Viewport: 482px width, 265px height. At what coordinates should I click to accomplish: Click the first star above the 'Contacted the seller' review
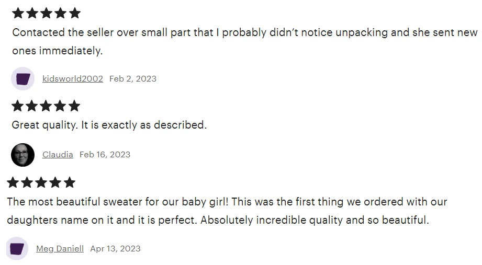[x=18, y=13]
